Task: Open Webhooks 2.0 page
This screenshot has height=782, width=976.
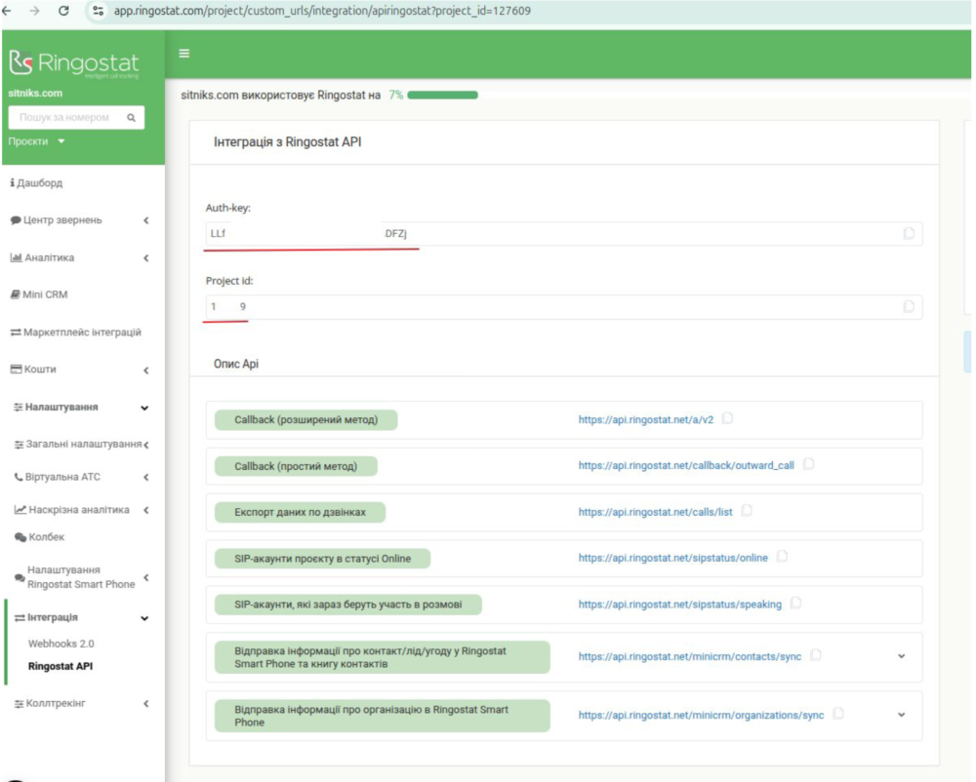Action: click(61, 644)
